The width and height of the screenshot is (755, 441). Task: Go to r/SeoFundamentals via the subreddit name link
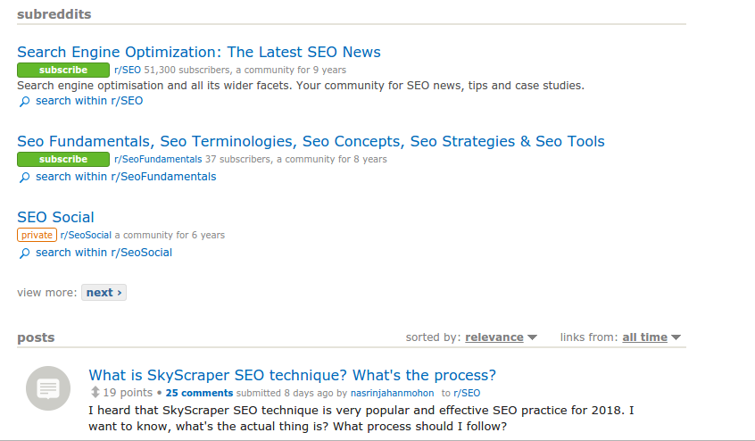point(157,159)
